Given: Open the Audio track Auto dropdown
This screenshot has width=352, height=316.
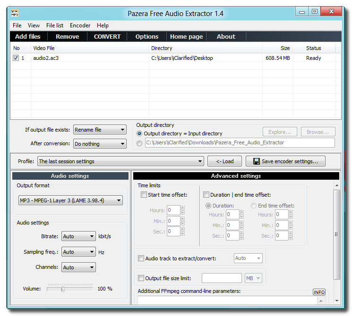Looking at the screenshot, I should 248,258.
